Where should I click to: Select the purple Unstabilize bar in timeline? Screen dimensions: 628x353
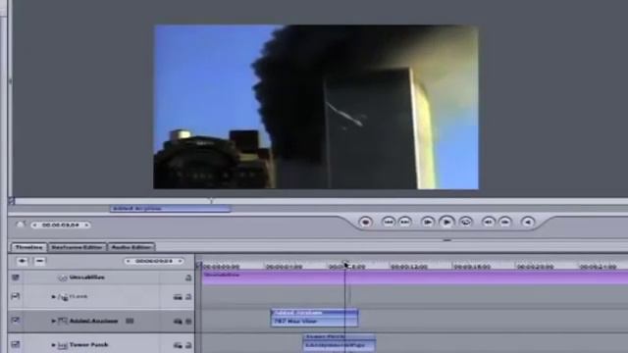pyautogui.click(x=414, y=277)
